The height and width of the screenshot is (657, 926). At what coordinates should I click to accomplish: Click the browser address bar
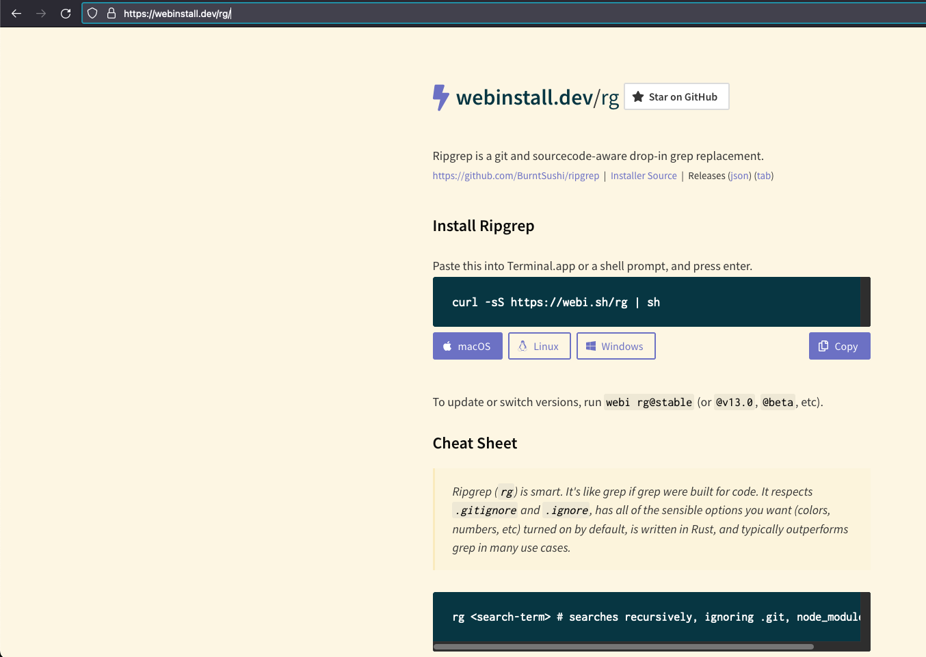coord(274,13)
